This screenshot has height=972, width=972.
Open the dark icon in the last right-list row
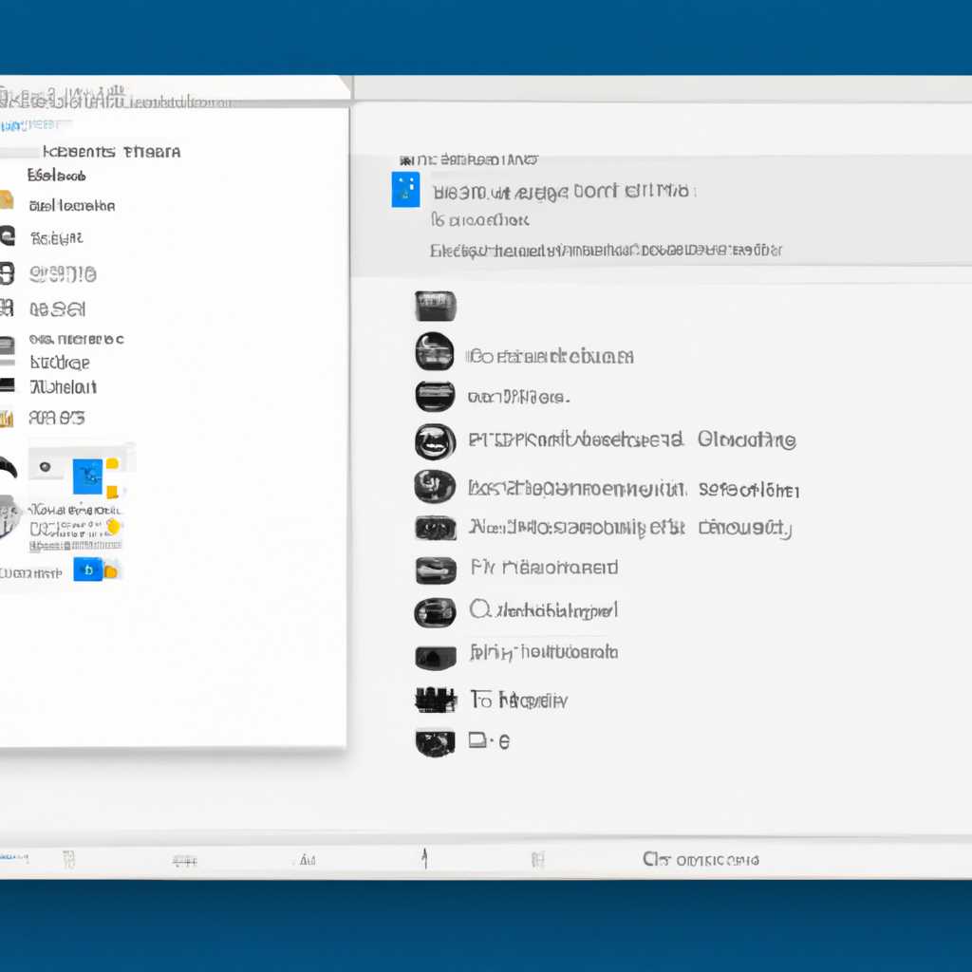[x=435, y=742]
